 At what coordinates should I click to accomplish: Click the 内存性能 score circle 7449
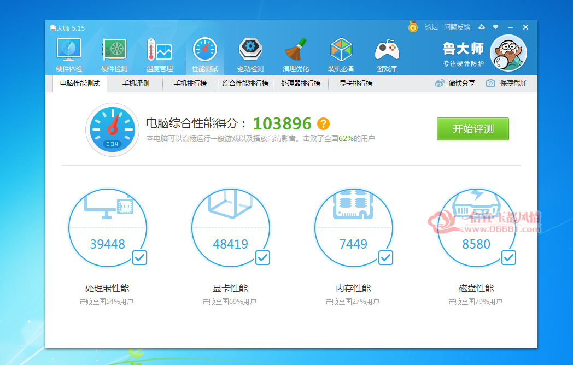coord(353,228)
